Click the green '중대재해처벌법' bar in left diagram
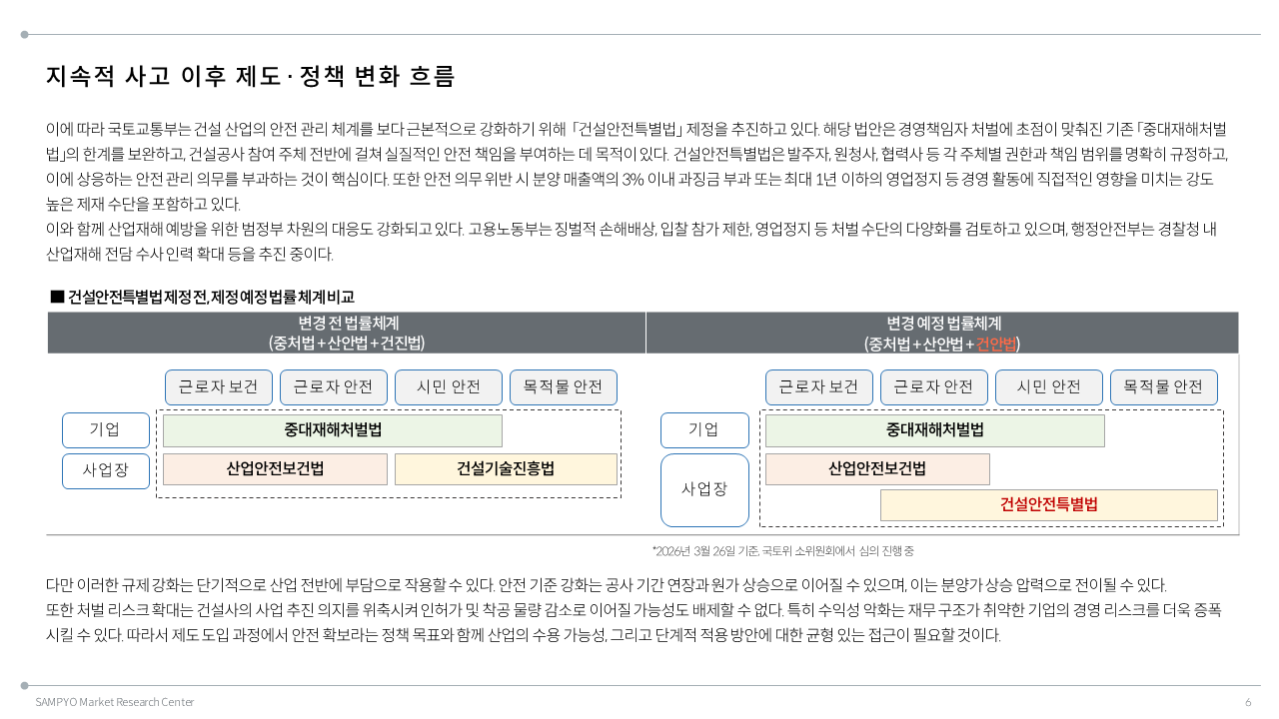The image size is (1279, 719). pos(333,430)
